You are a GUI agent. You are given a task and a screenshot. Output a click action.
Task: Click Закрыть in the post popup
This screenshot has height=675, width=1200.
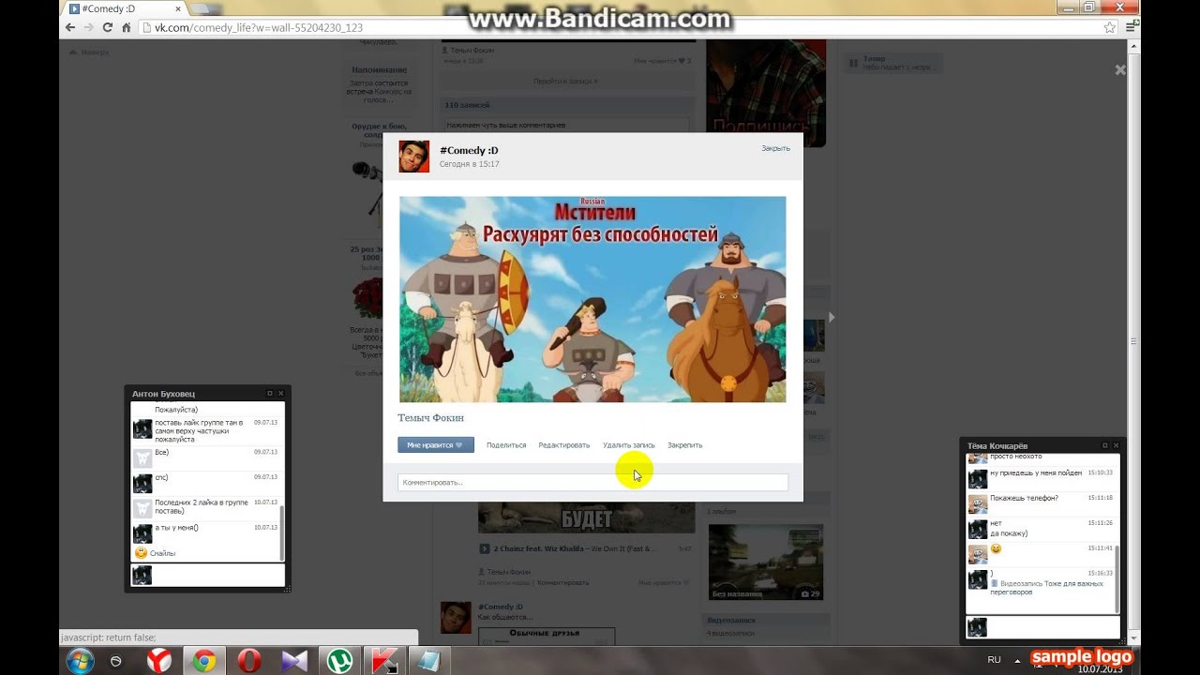point(775,148)
